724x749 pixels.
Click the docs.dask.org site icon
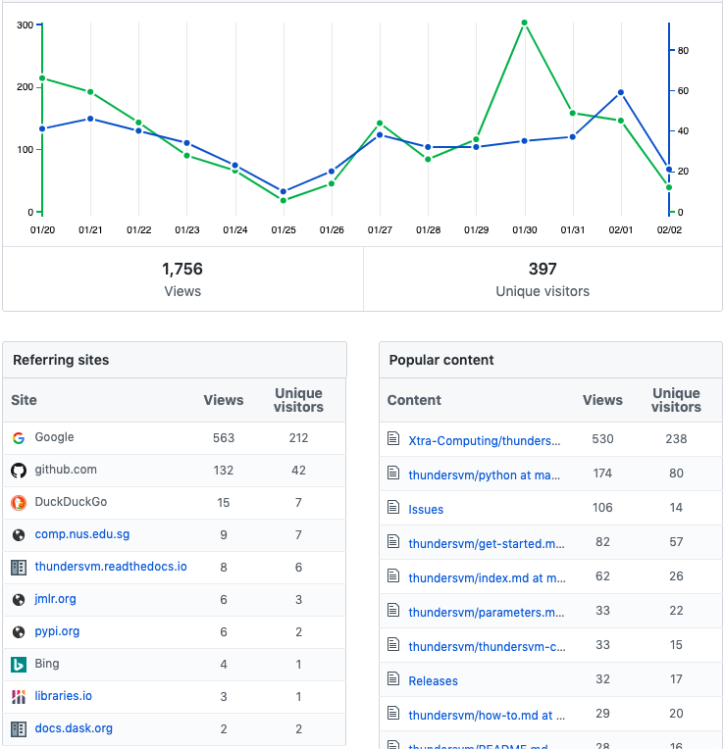[19, 729]
